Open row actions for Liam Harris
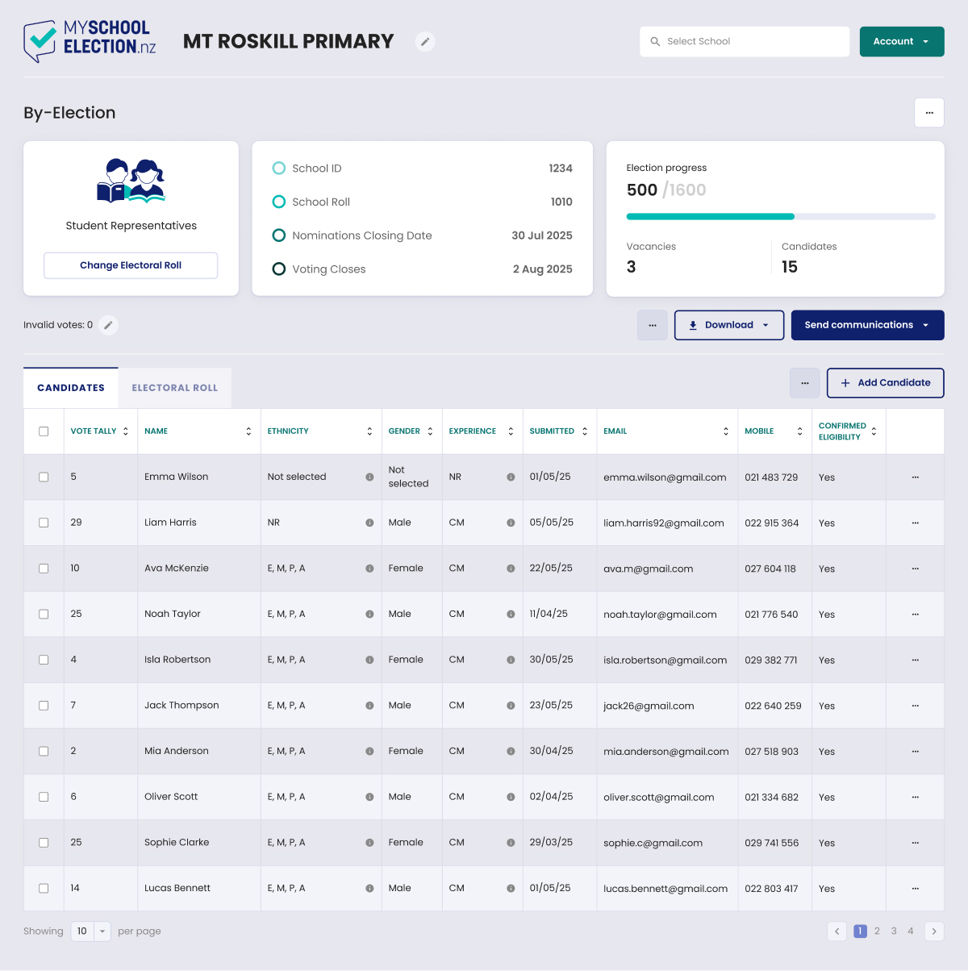 point(915,523)
